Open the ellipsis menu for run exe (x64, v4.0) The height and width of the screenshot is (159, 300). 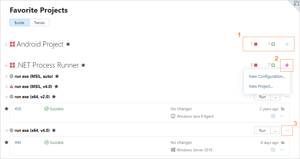click(287, 130)
